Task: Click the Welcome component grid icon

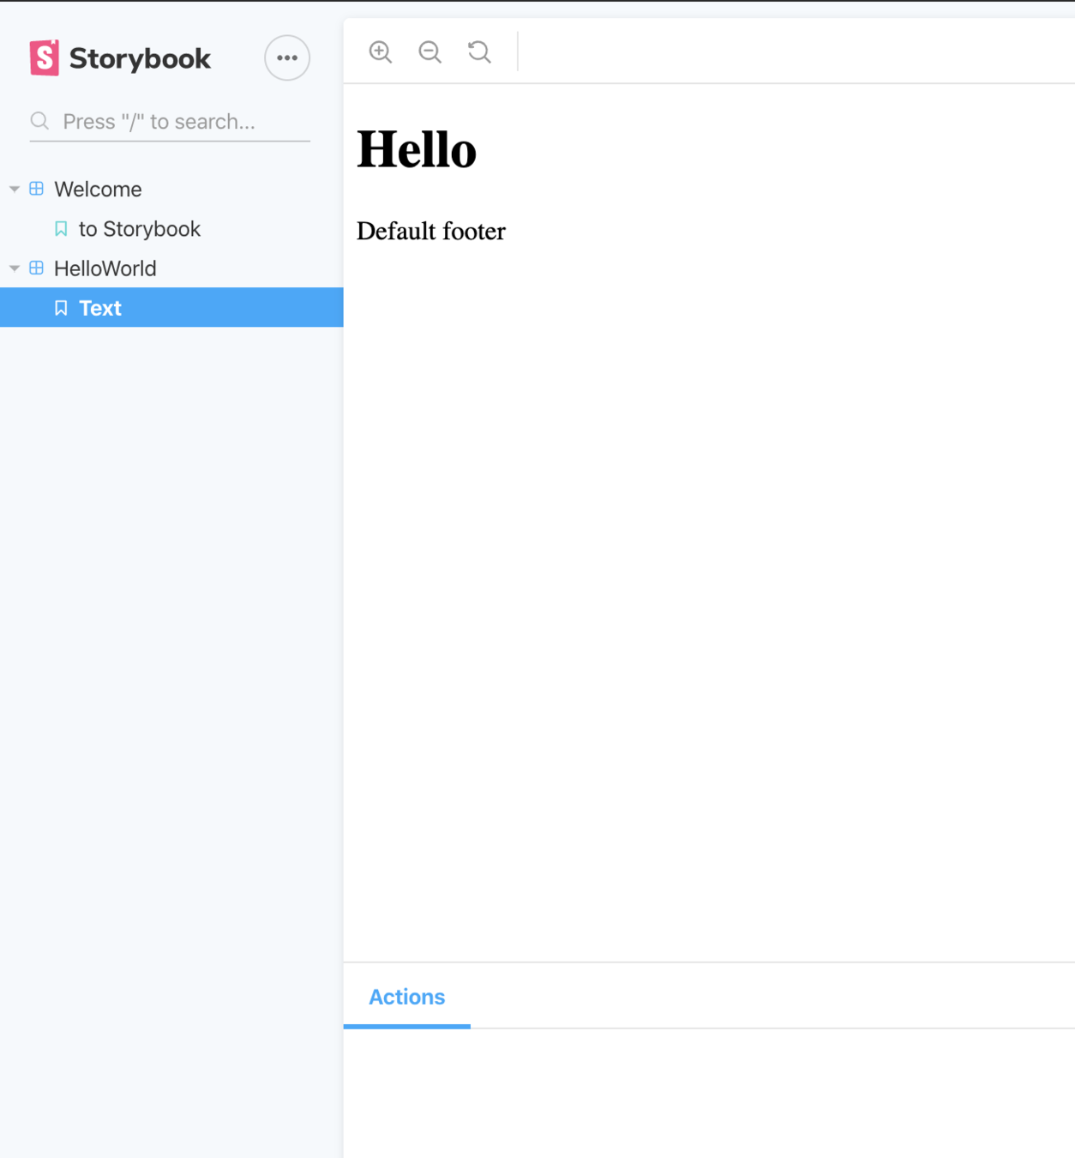Action: 36,189
